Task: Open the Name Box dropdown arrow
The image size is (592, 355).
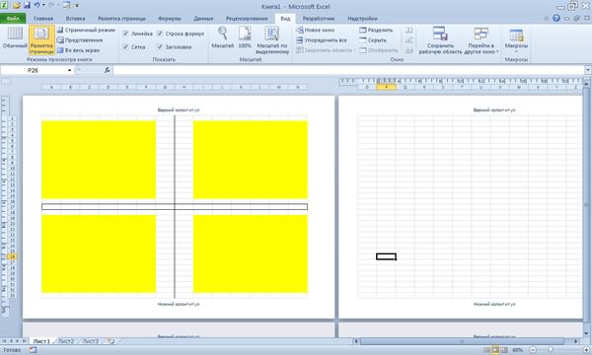Action: point(69,70)
